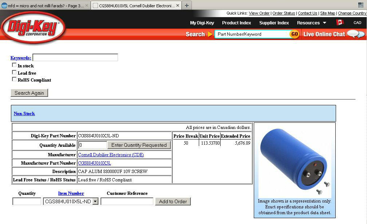Click the Digi-Key Corporation logo
The height and width of the screenshot is (224, 367).
pos(33,28)
